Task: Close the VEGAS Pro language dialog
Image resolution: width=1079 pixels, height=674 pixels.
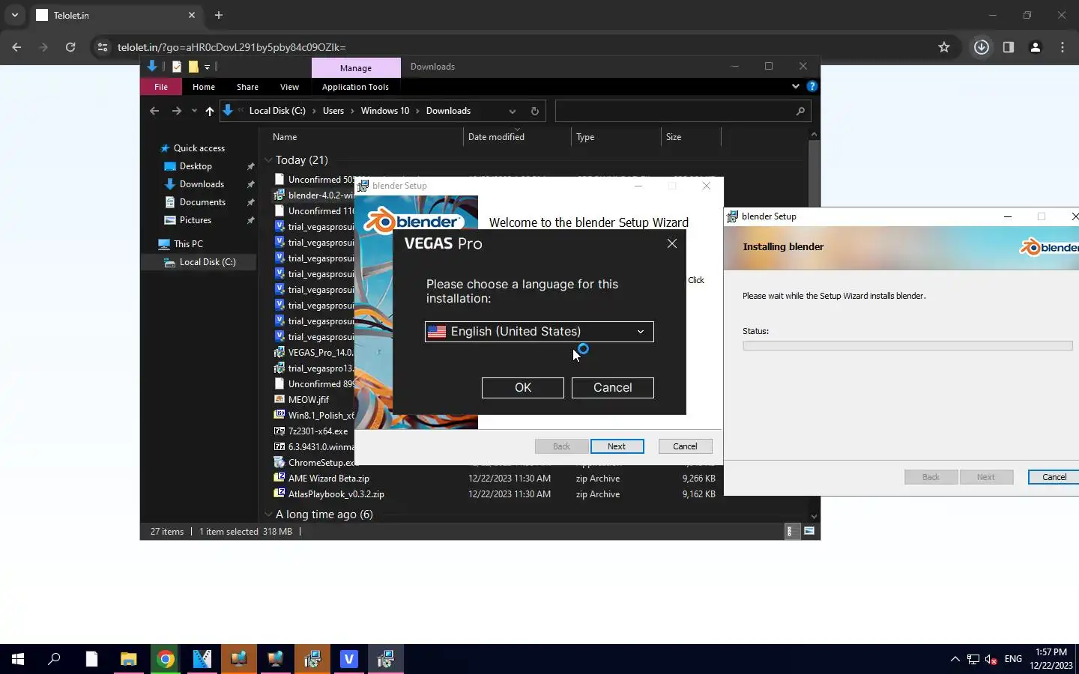Action: tap(672, 243)
